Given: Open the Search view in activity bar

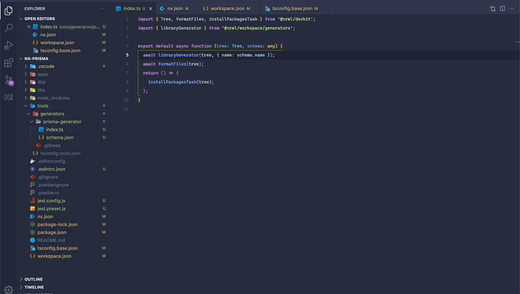Looking at the screenshot, I should click(x=9, y=28).
